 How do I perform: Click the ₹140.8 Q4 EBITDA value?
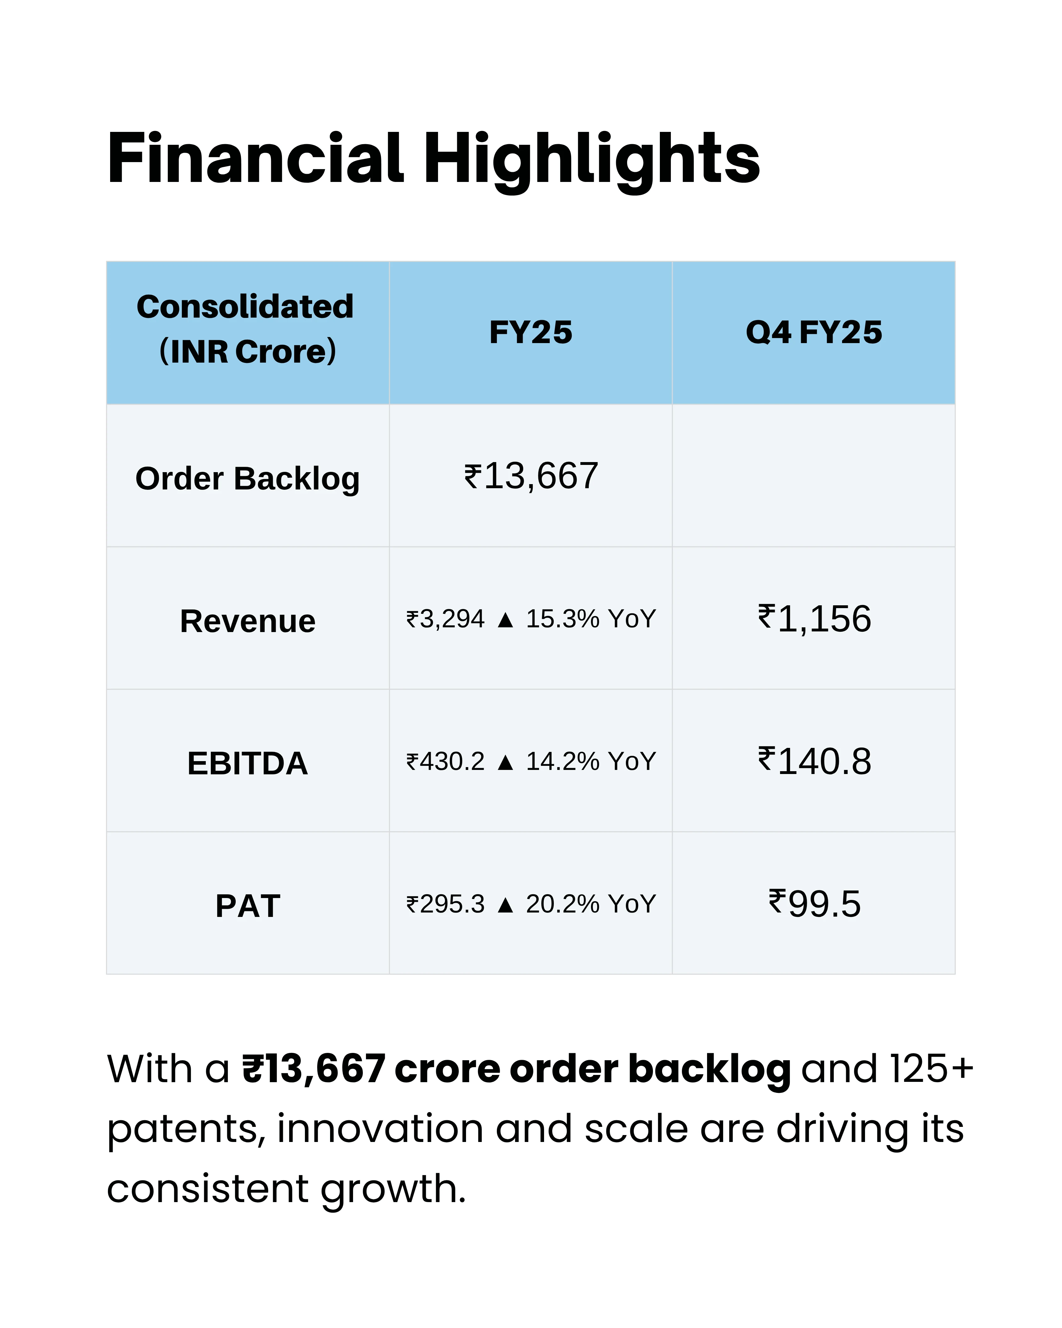814,761
